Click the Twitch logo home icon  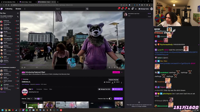[x=2, y=9]
